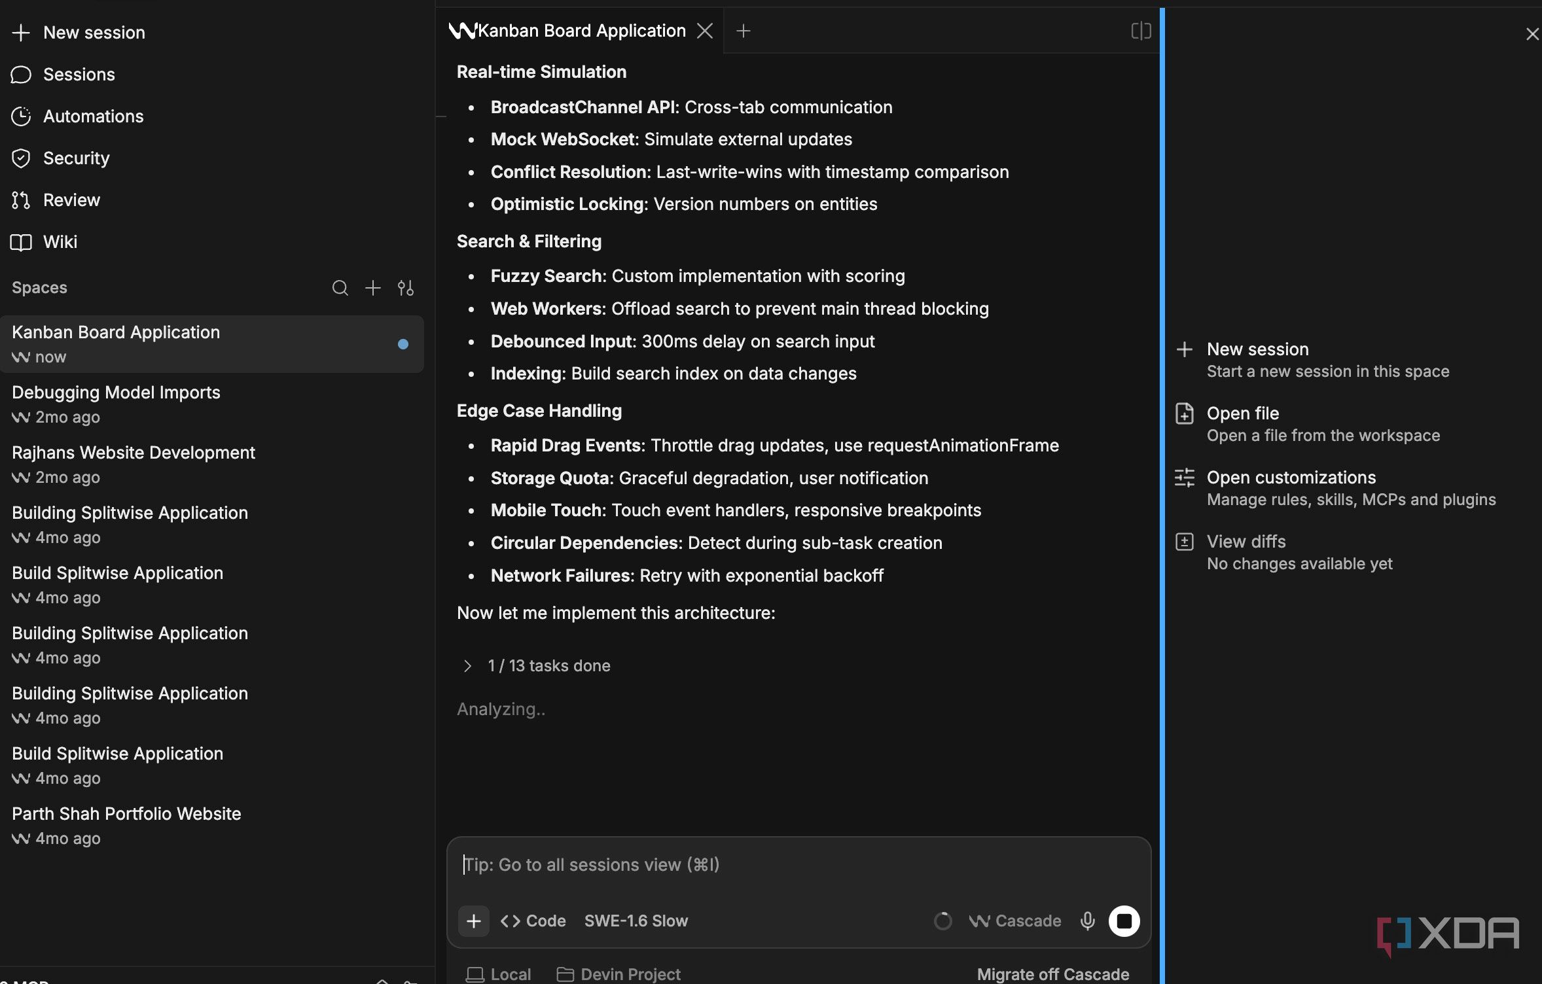Click the 'Edge Case Handling' heading
This screenshot has height=984, width=1542.
(539, 411)
